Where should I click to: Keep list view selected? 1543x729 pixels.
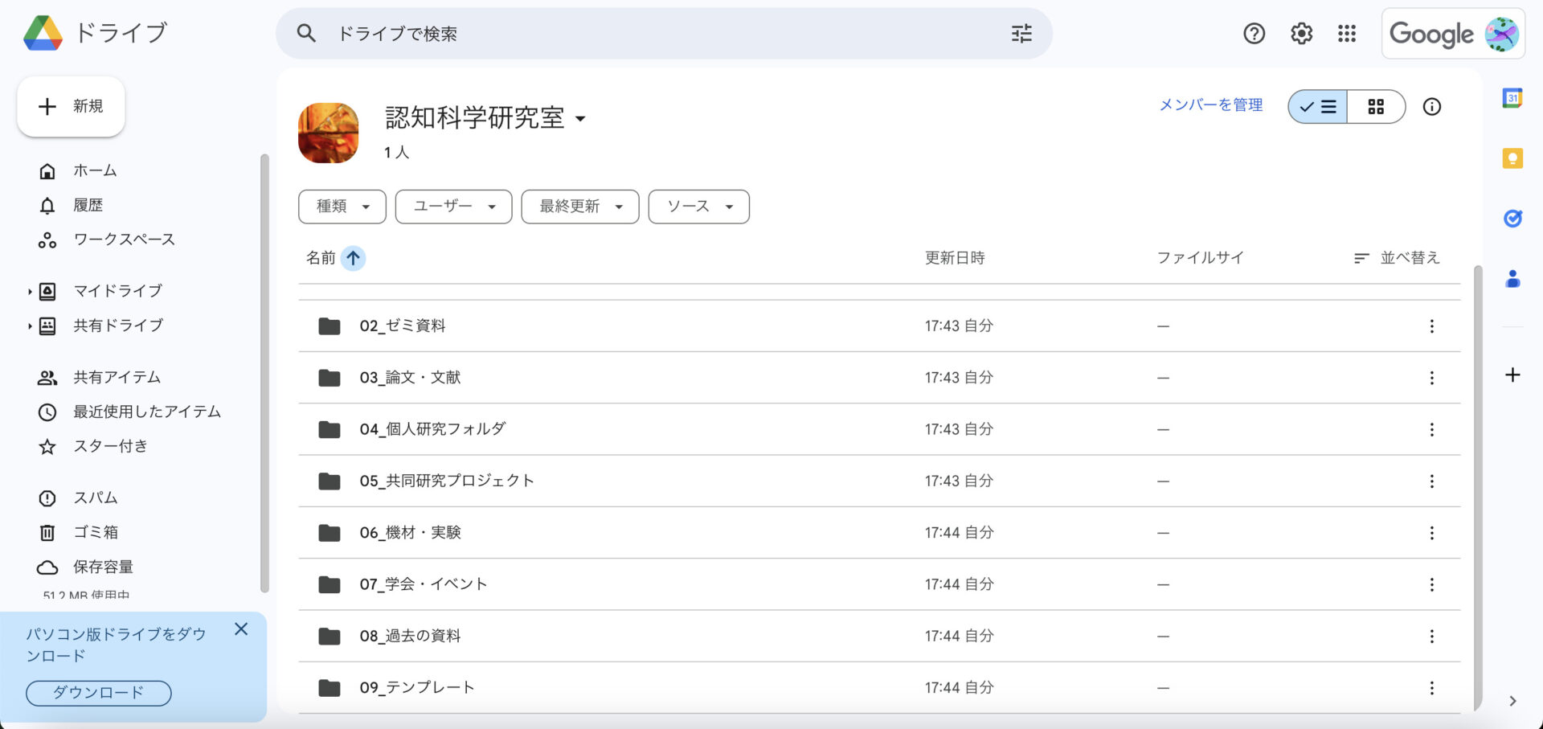[1317, 106]
